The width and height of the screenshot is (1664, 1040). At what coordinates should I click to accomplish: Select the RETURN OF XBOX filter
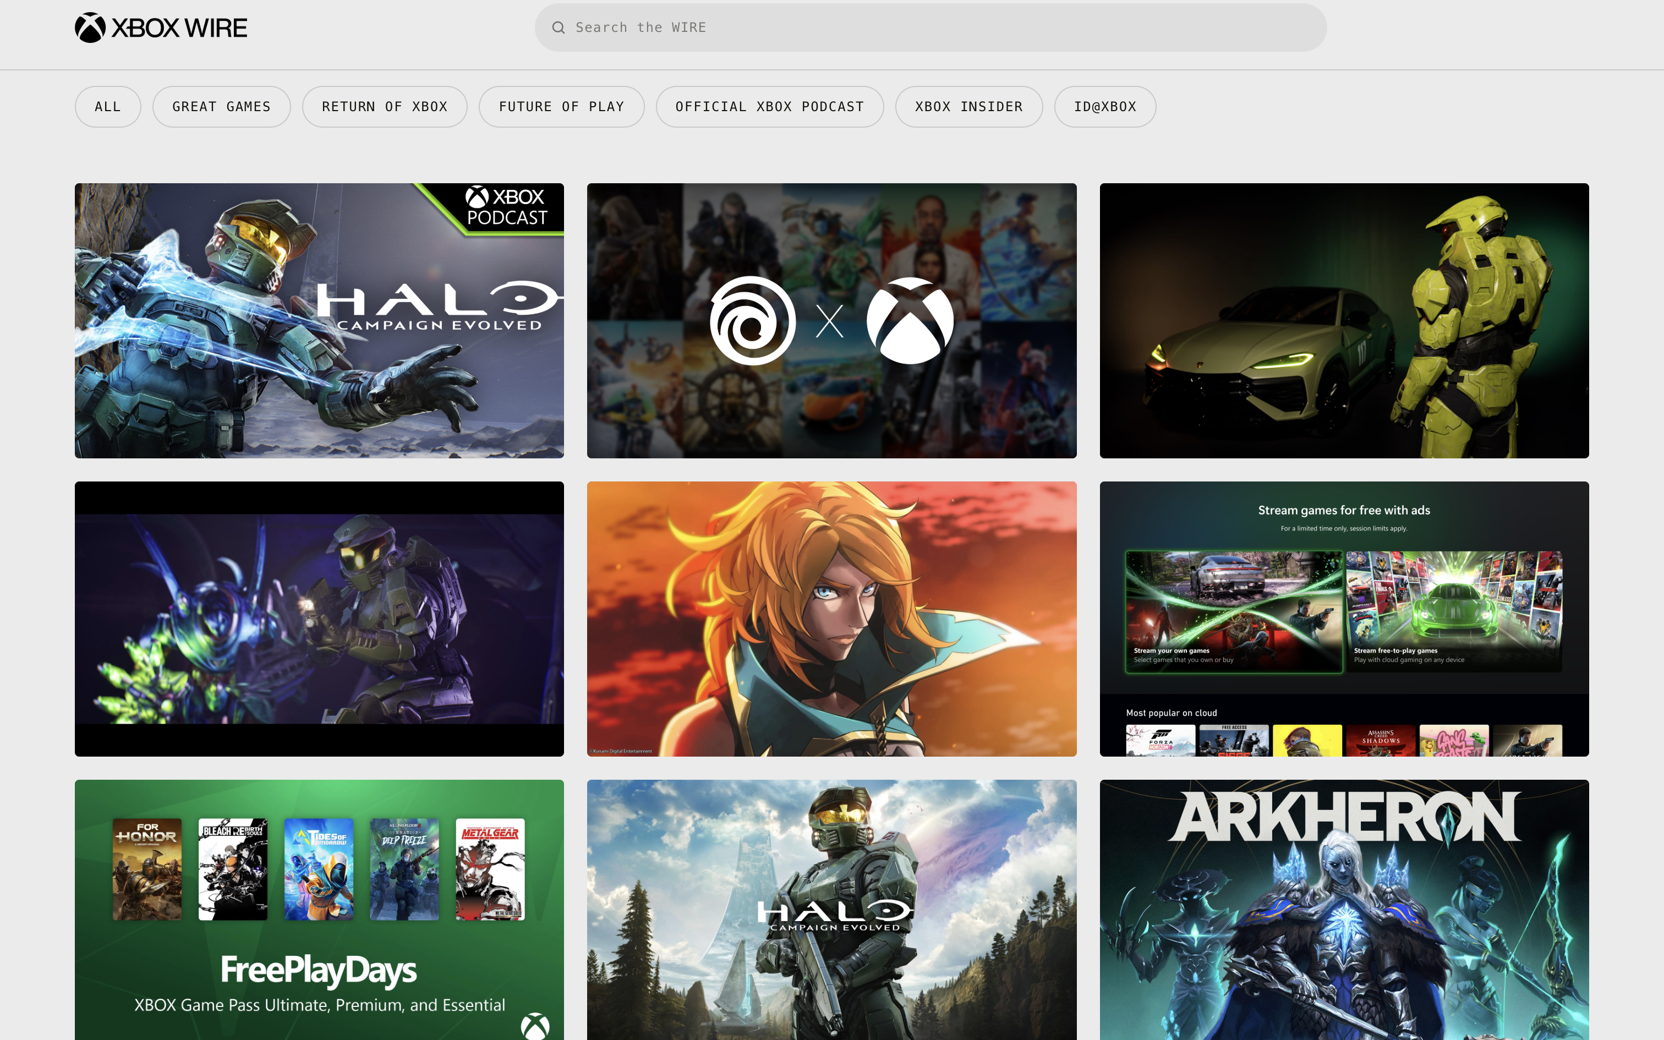coord(385,107)
